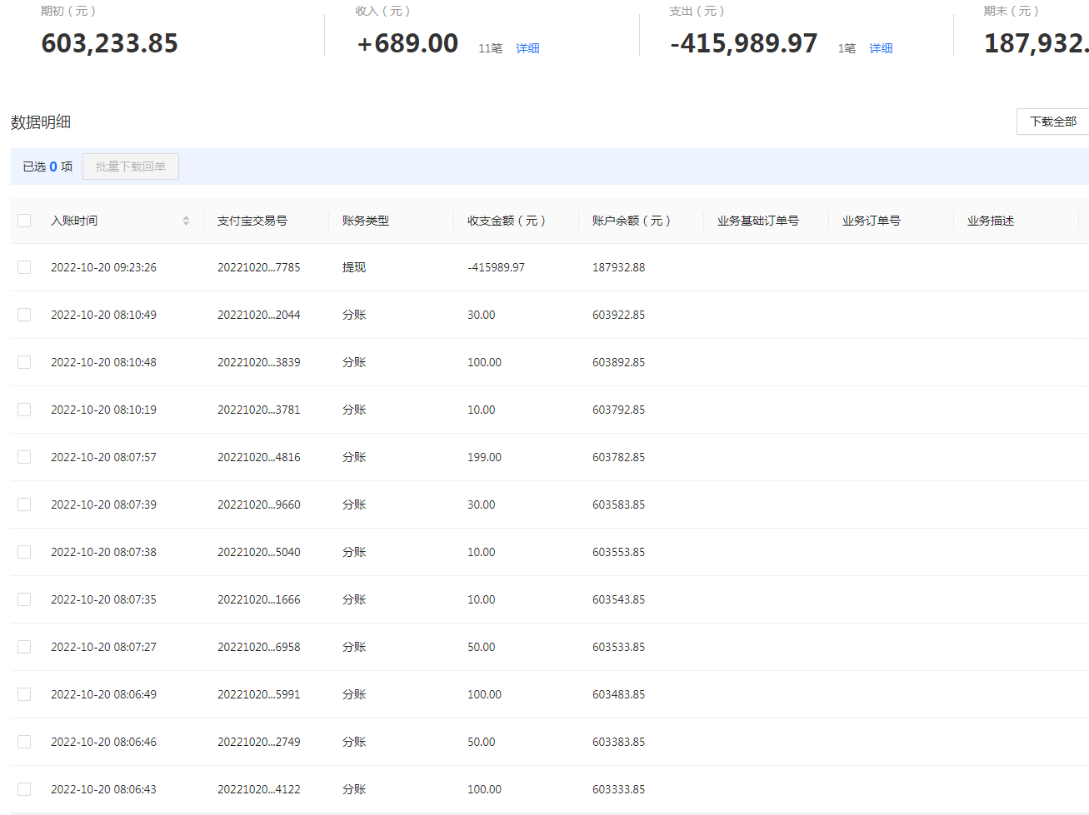Click the 账务类型 column header
This screenshot has height=815, width=1089.
pos(366,221)
